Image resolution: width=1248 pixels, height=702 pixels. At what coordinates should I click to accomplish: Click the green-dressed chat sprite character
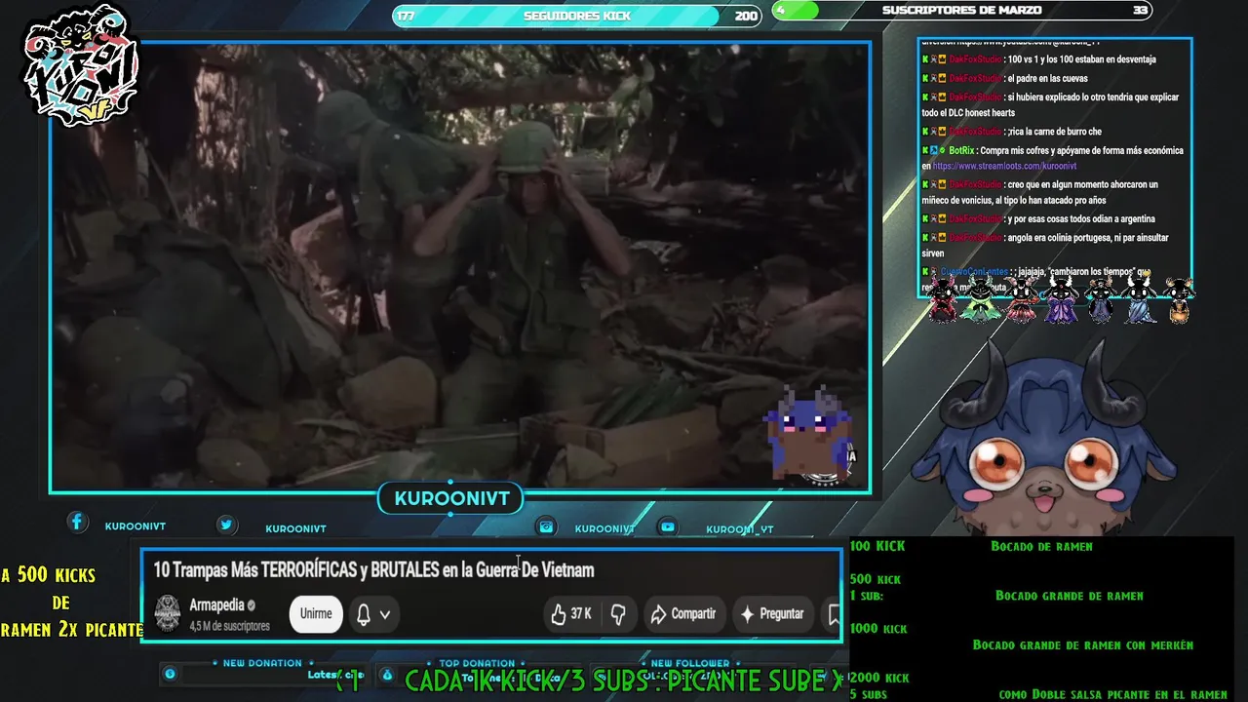pos(980,299)
